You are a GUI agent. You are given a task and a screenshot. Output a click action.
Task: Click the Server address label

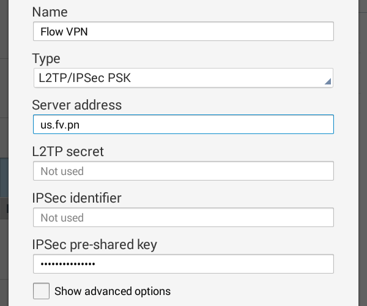point(76,105)
